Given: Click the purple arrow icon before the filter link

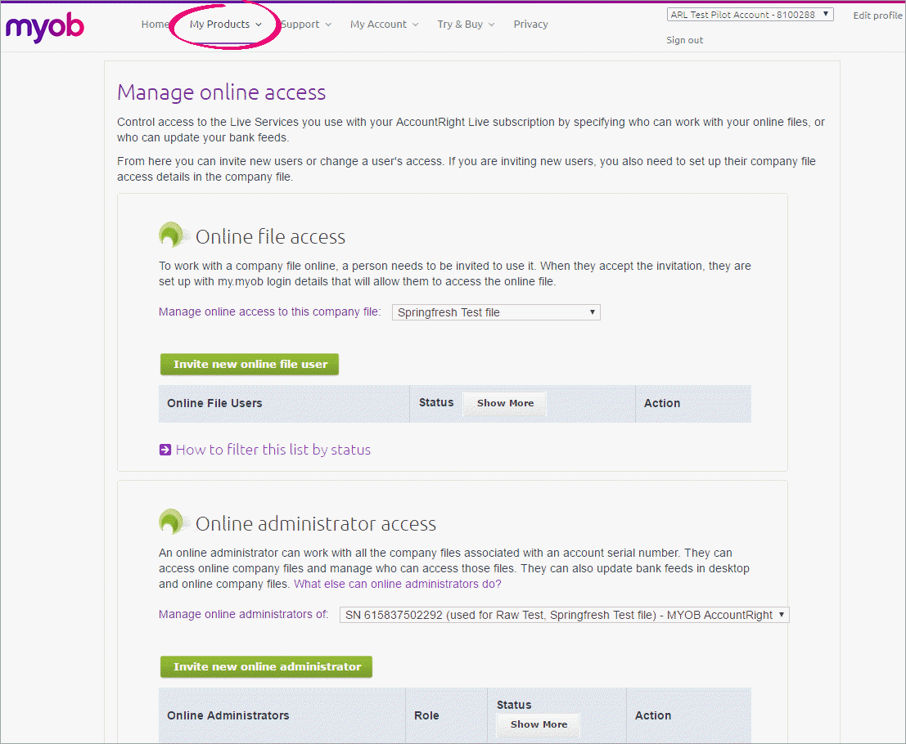Looking at the screenshot, I should pyautogui.click(x=165, y=449).
